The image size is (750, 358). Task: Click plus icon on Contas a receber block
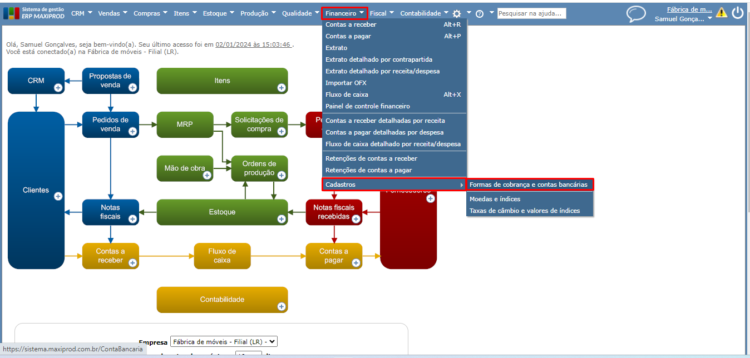pos(132,263)
